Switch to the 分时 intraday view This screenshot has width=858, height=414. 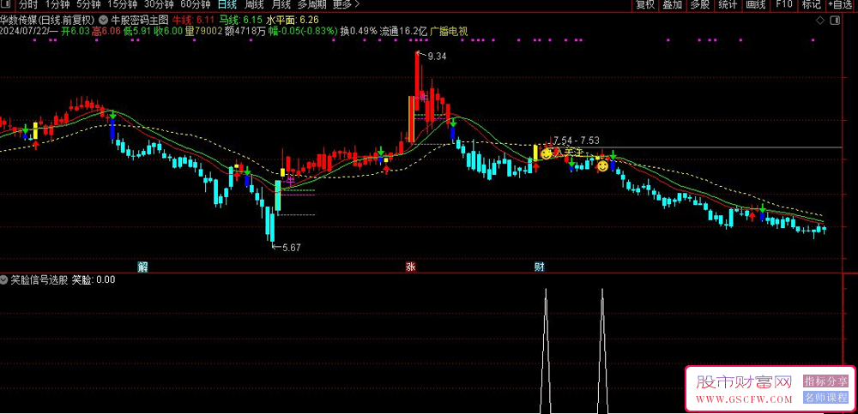tap(28, 5)
